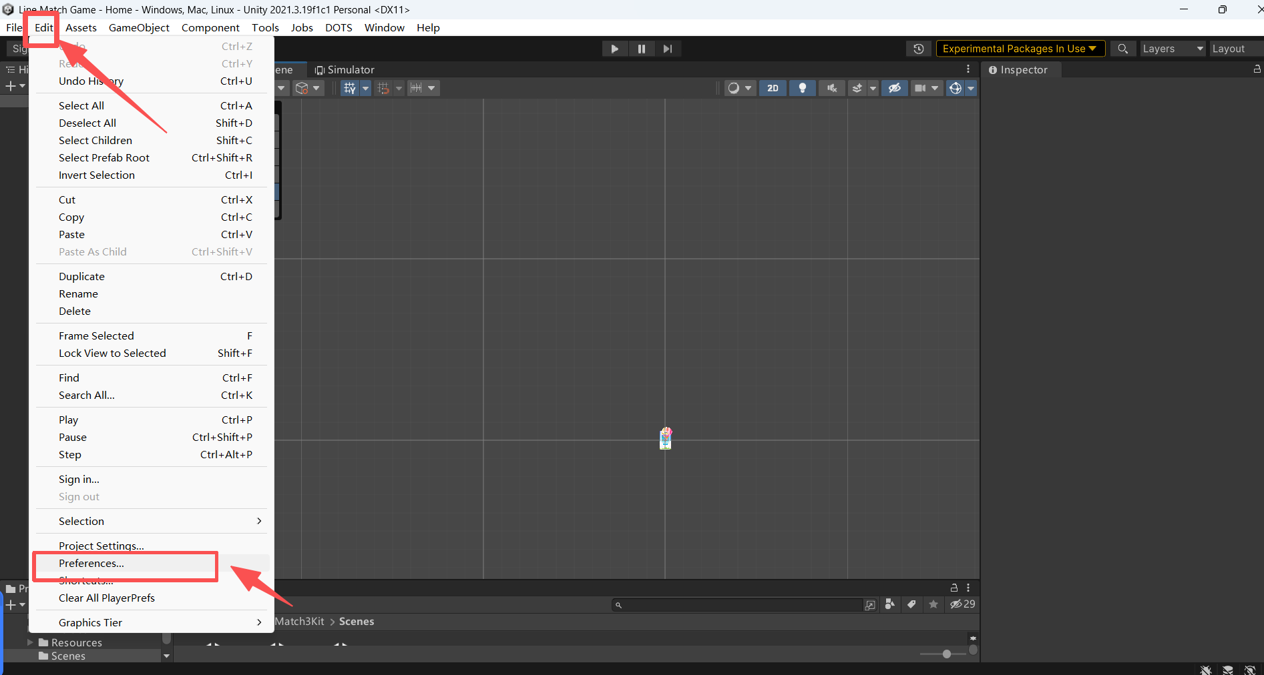The image size is (1264, 675).
Task: Switch to the Simulator tab
Action: [345, 70]
